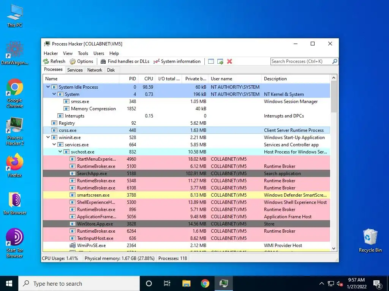The image size is (389, 291).
Task: Sort by the User name column header
Action: [x=235, y=79]
